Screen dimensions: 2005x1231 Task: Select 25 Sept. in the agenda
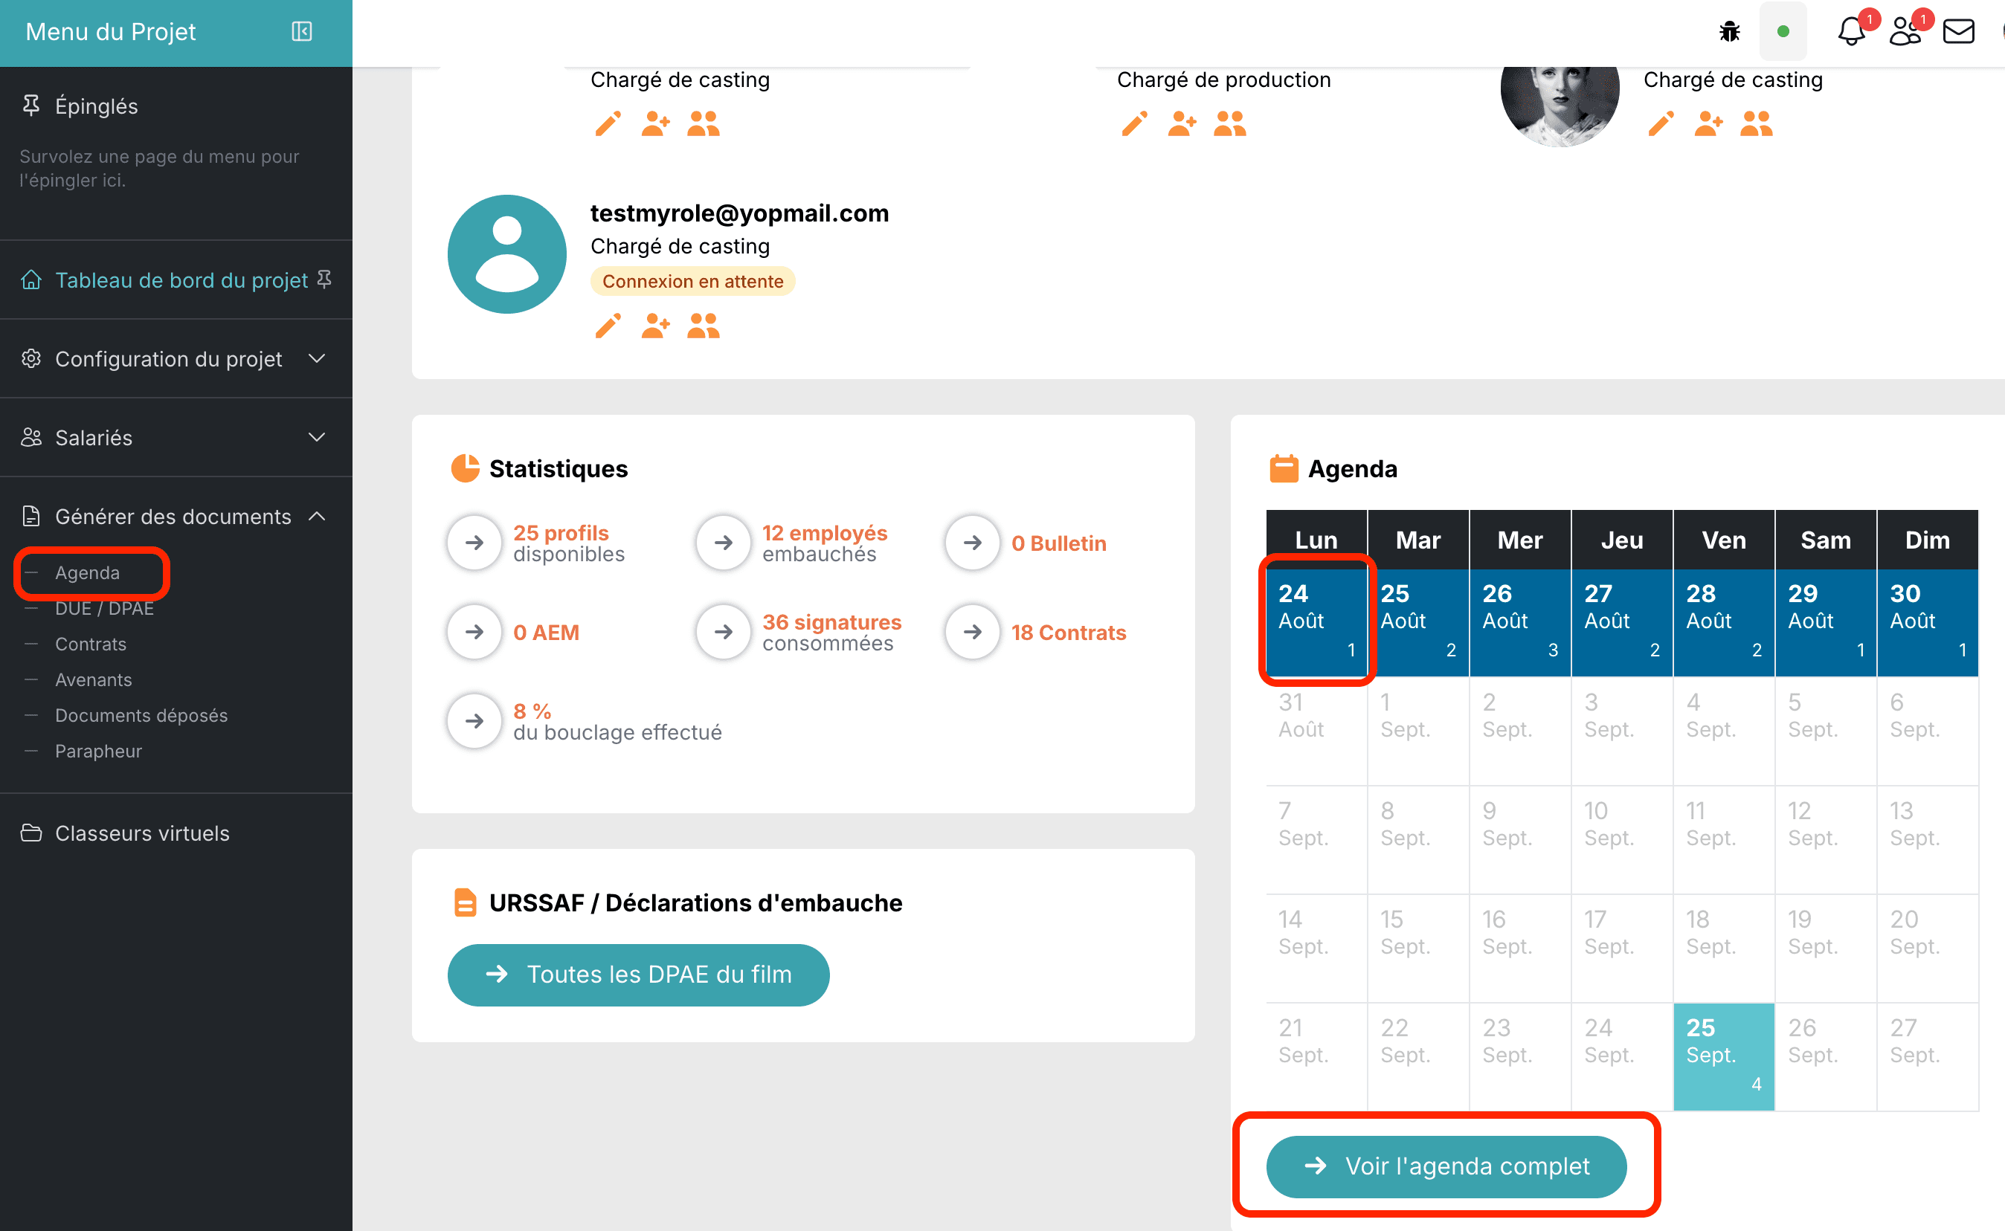tap(1723, 1056)
